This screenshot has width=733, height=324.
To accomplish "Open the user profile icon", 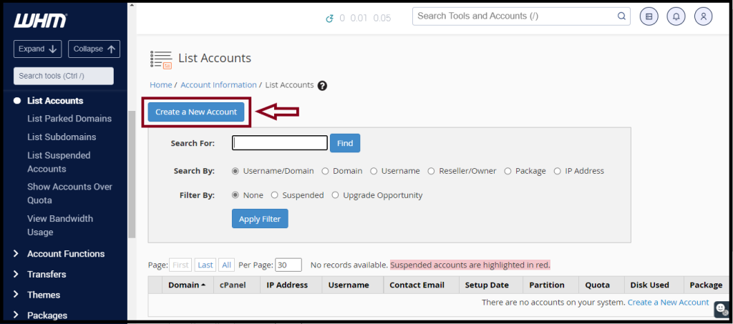I will [x=703, y=16].
